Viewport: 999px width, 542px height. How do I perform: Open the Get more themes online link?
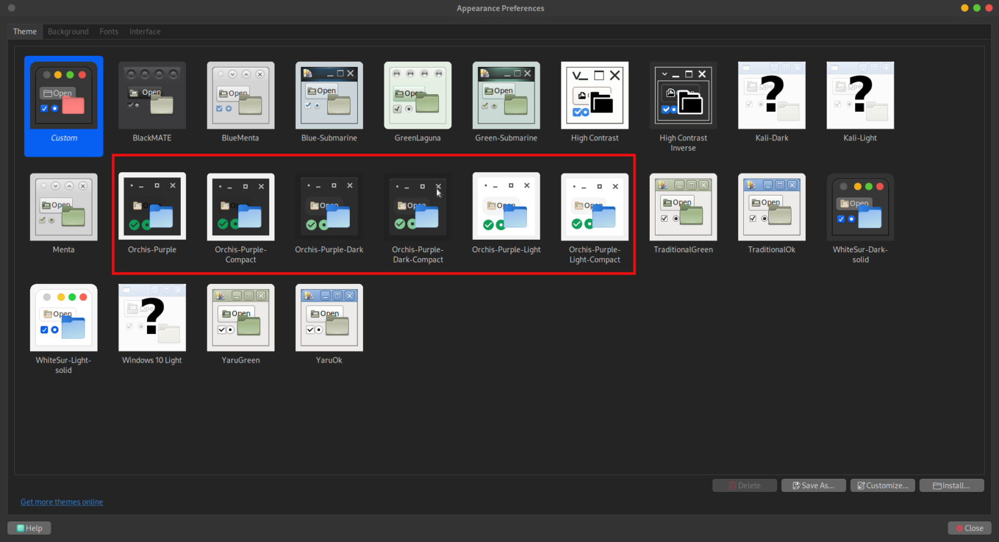coord(62,502)
